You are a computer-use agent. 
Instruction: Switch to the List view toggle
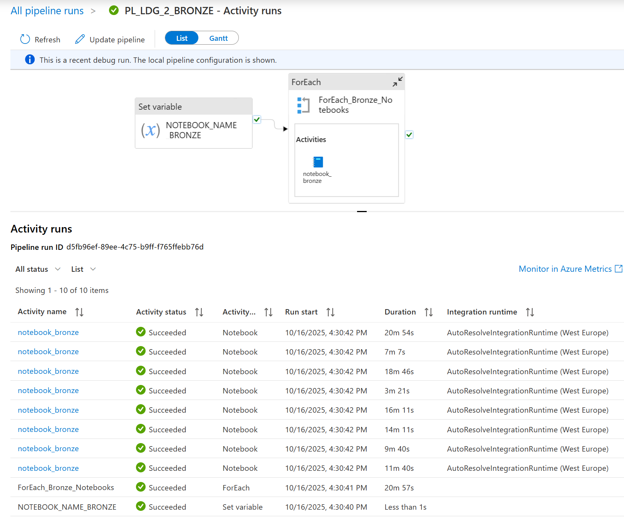coord(182,38)
